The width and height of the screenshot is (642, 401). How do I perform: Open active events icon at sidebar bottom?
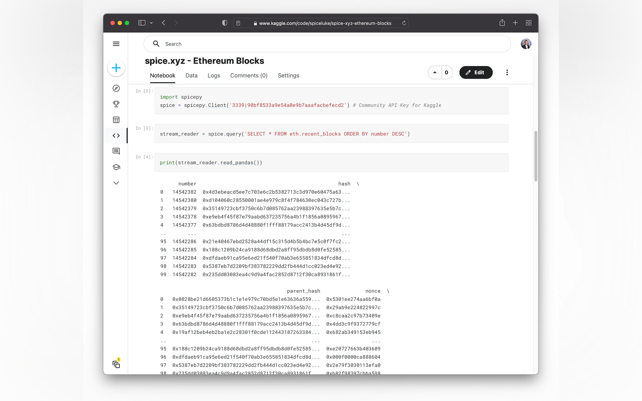tap(116, 364)
